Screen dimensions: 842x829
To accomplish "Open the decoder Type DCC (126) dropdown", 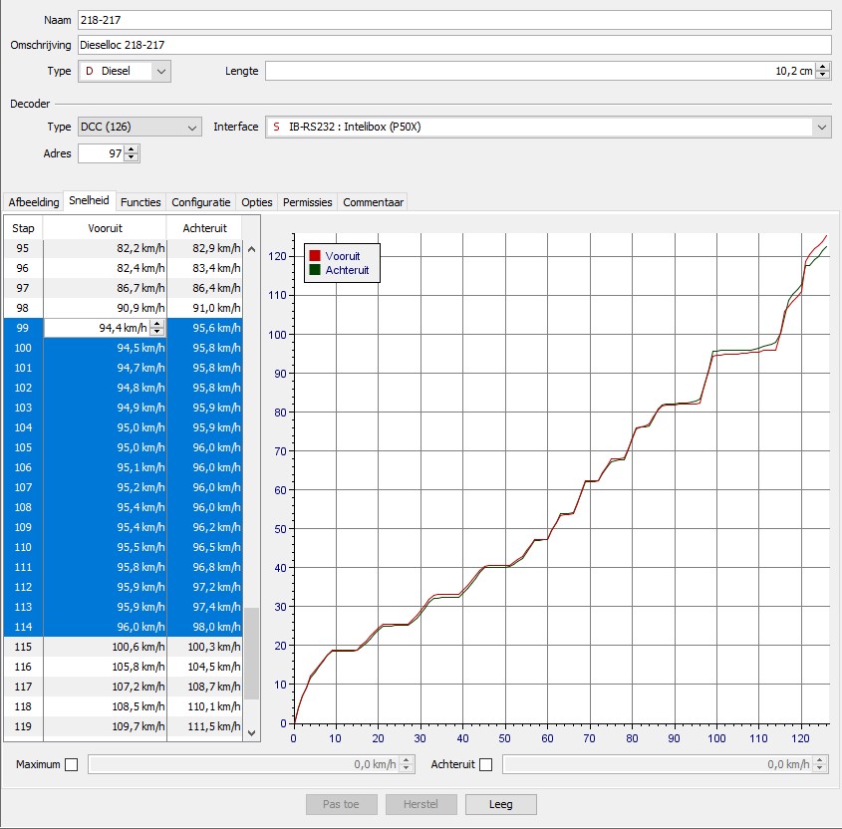I will (x=140, y=127).
